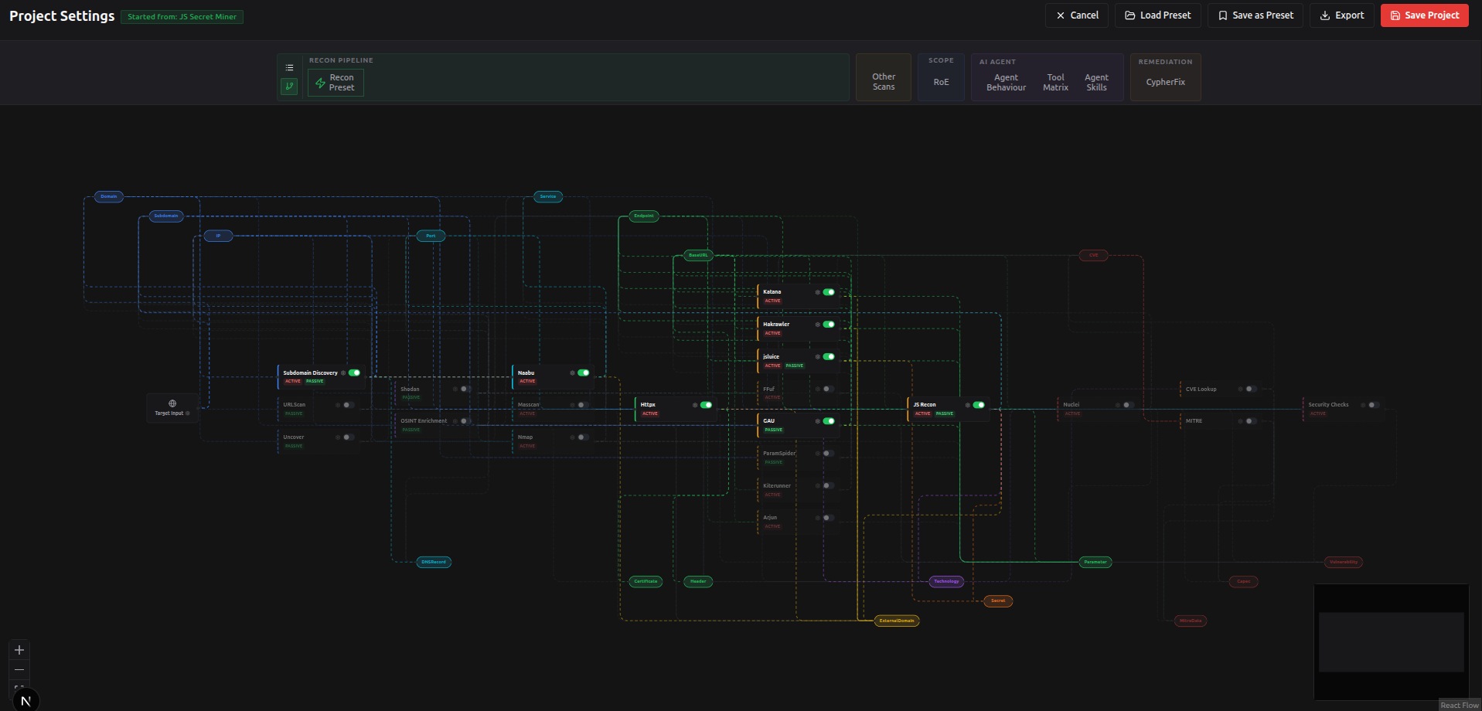Turn off the Katana toggle
The width and height of the screenshot is (1482, 711).
[x=829, y=292]
